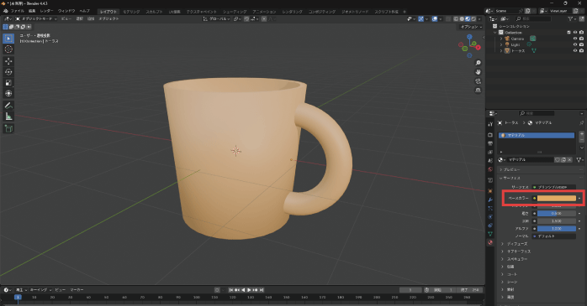This screenshot has height=306, width=587.
Task: Select the Measure ruler tool
Action: [x=8, y=117]
